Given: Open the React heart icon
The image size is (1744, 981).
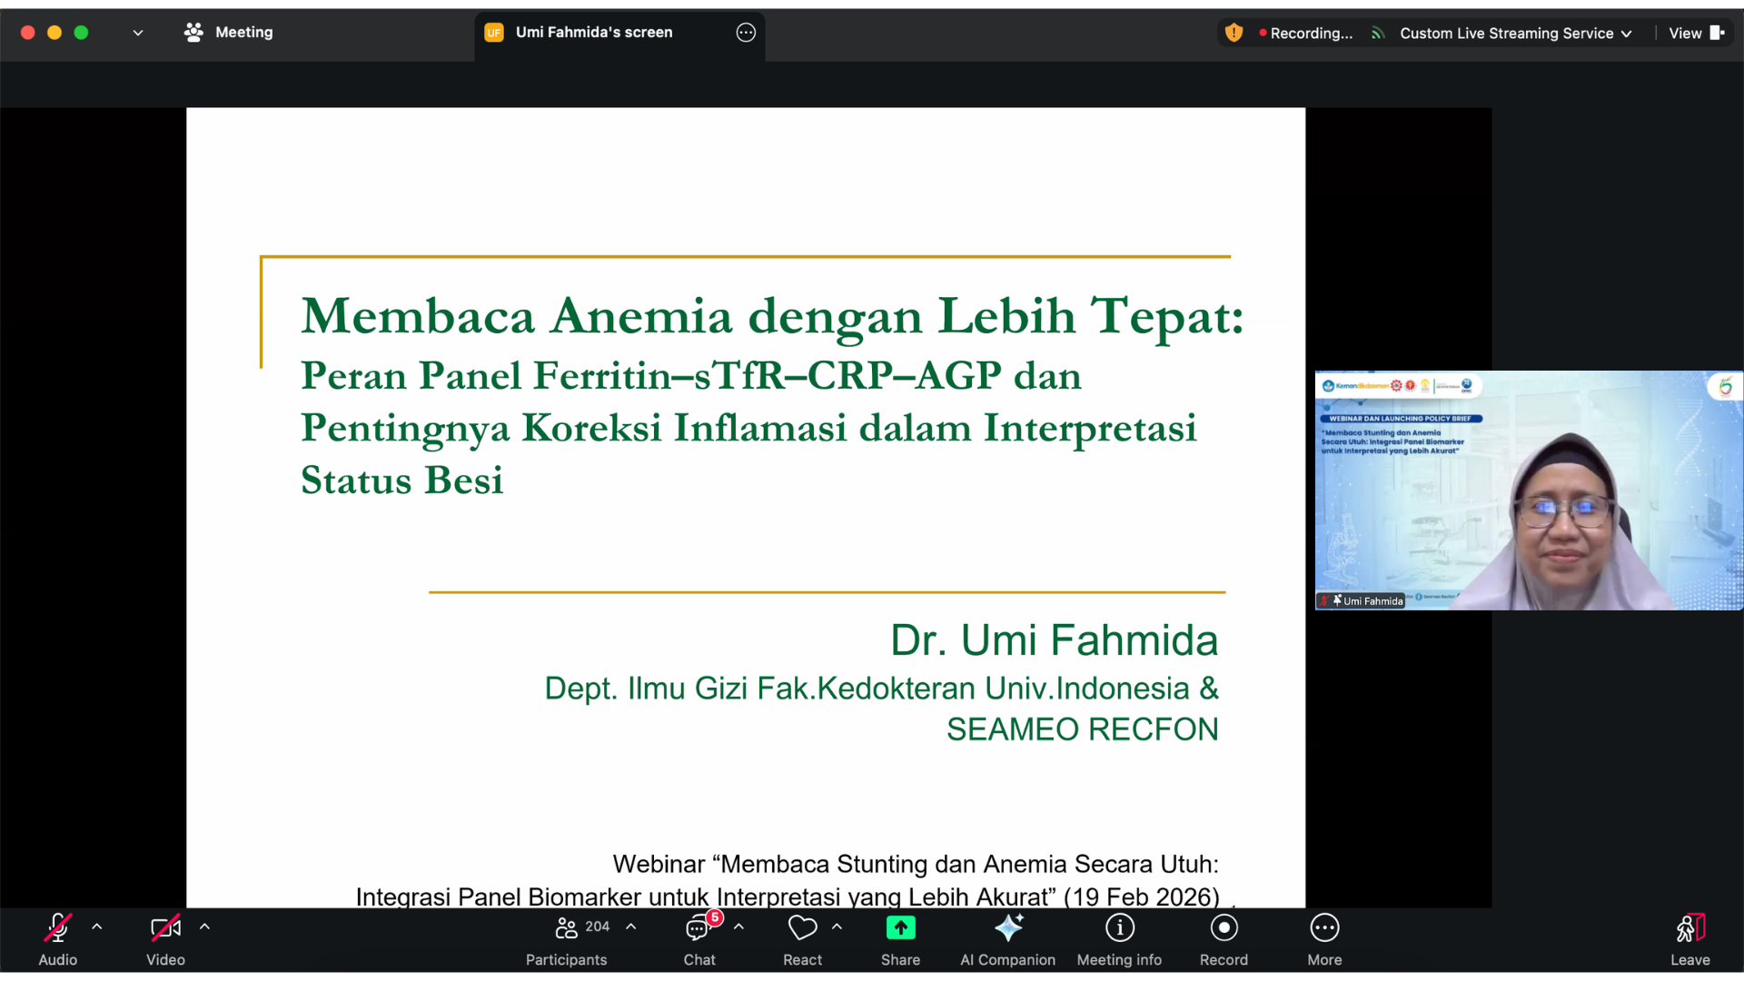Looking at the screenshot, I should [x=802, y=928].
